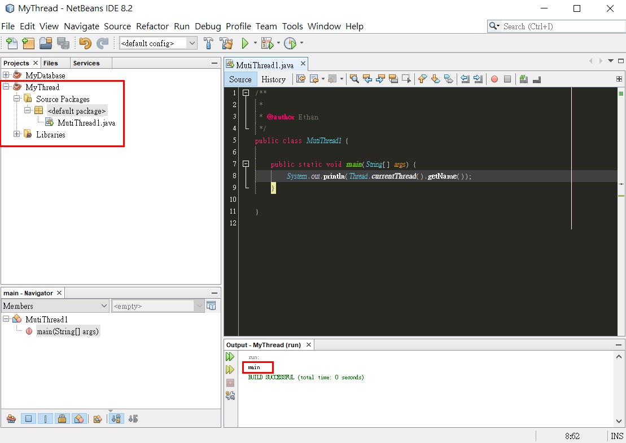Image resolution: width=626 pixels, height=443 pixels.
Task: Open Run Project dropdown arrow
Action: 256,43
